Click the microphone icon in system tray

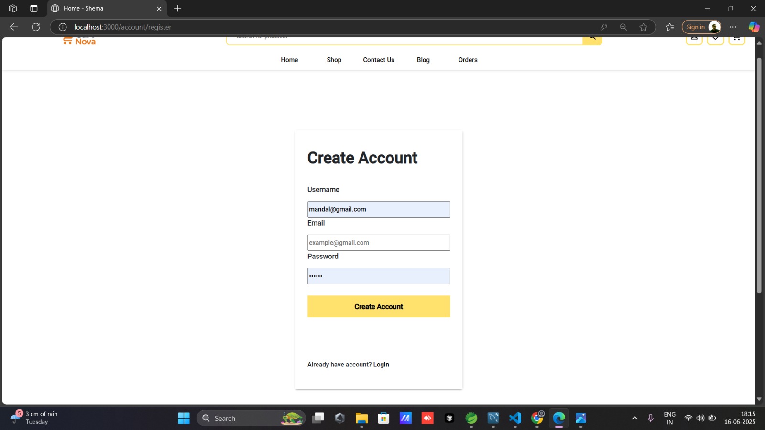650,419
